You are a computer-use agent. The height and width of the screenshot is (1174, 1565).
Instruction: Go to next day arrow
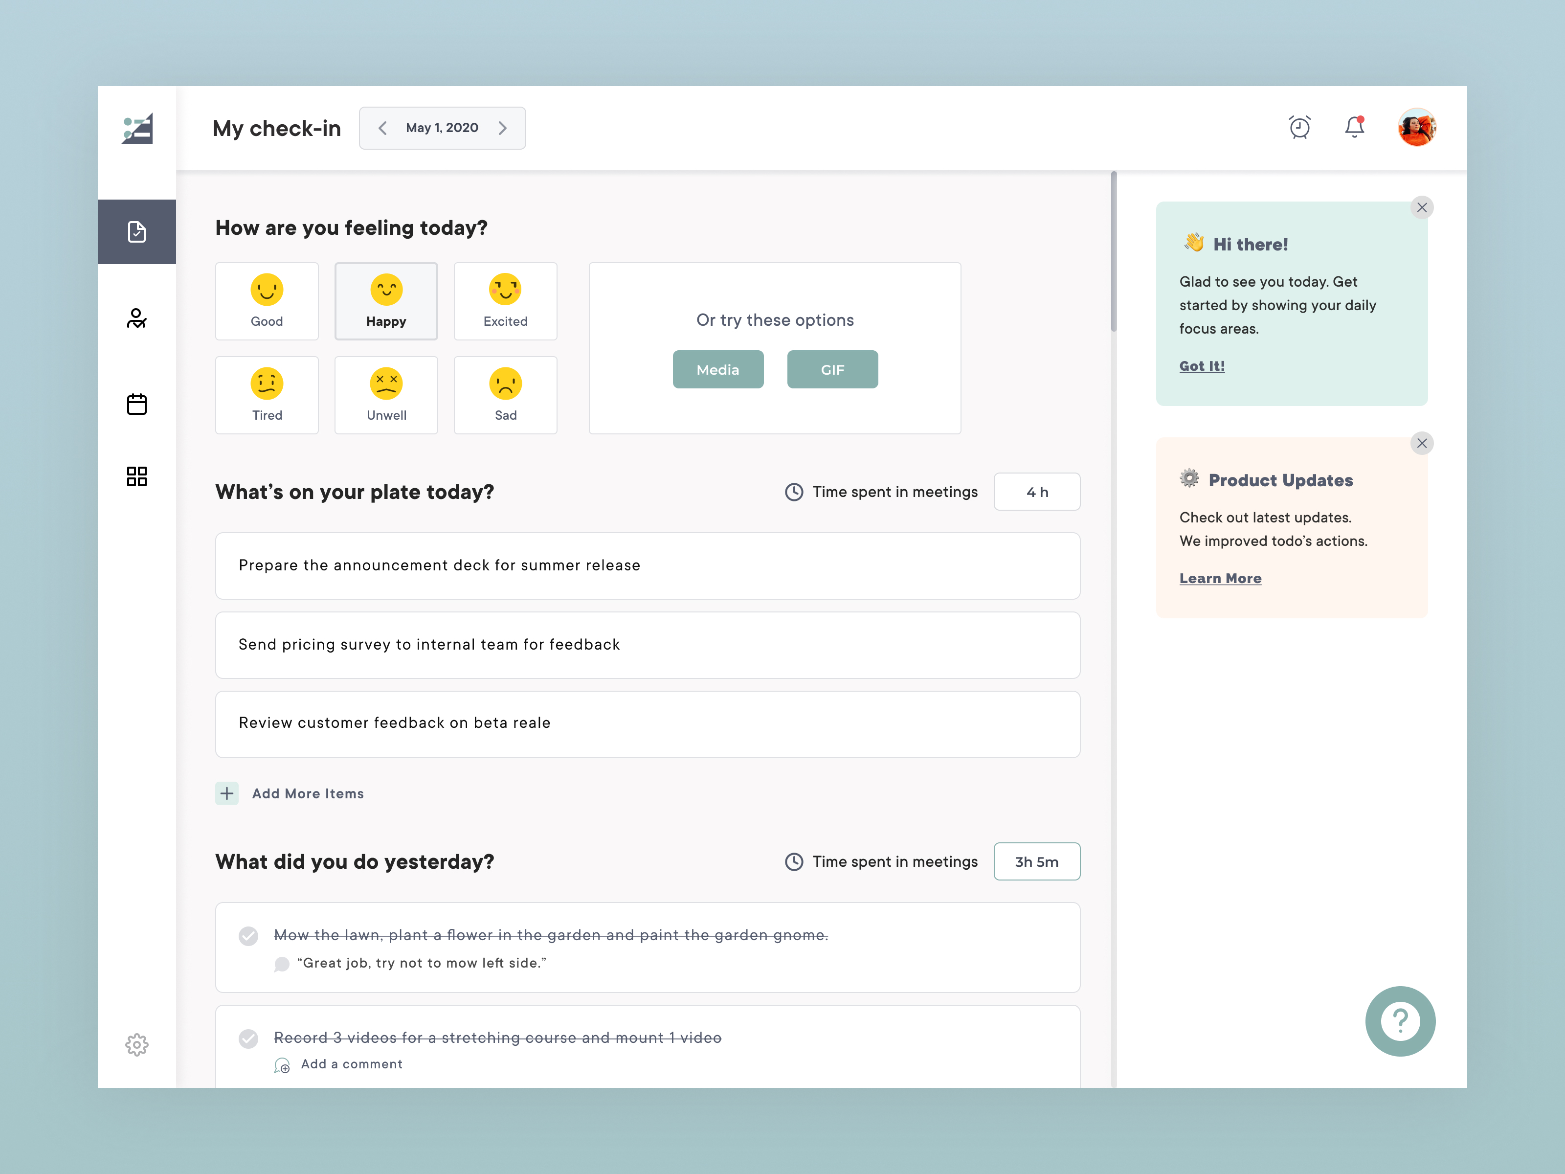point(503,128)
